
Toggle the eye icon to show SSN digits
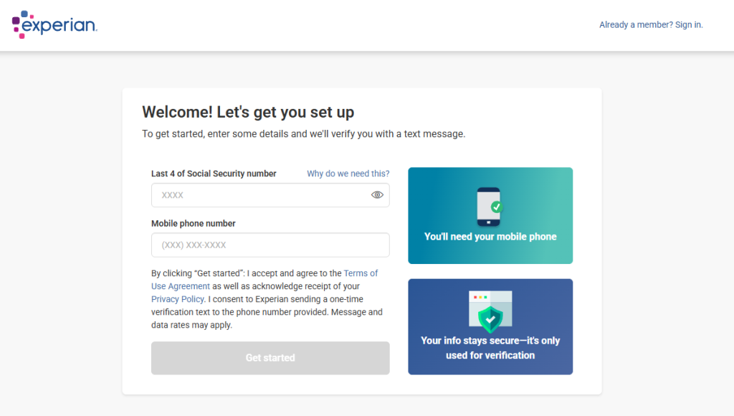click(377, 195)
